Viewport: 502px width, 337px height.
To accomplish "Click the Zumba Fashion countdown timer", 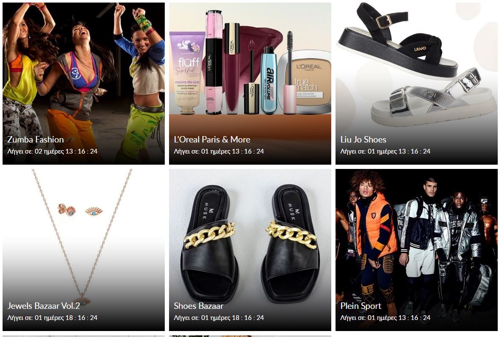I will pyautogui.click(x=52, y=151).
